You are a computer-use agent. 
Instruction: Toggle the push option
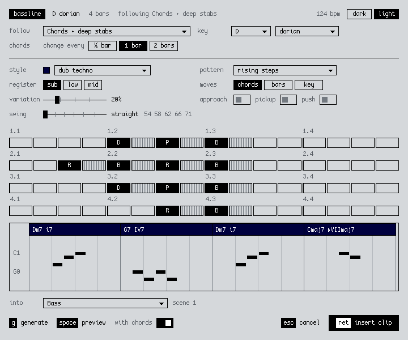pyautogui.click(x=328, y=100)
